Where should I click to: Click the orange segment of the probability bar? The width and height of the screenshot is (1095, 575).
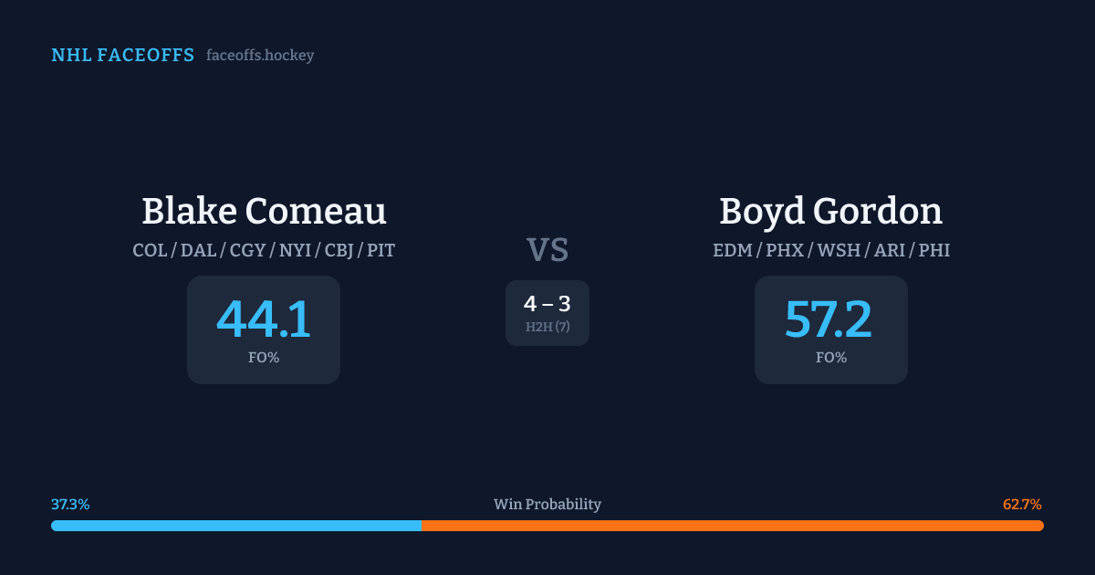pyautogui.click(x=732, y=526)
